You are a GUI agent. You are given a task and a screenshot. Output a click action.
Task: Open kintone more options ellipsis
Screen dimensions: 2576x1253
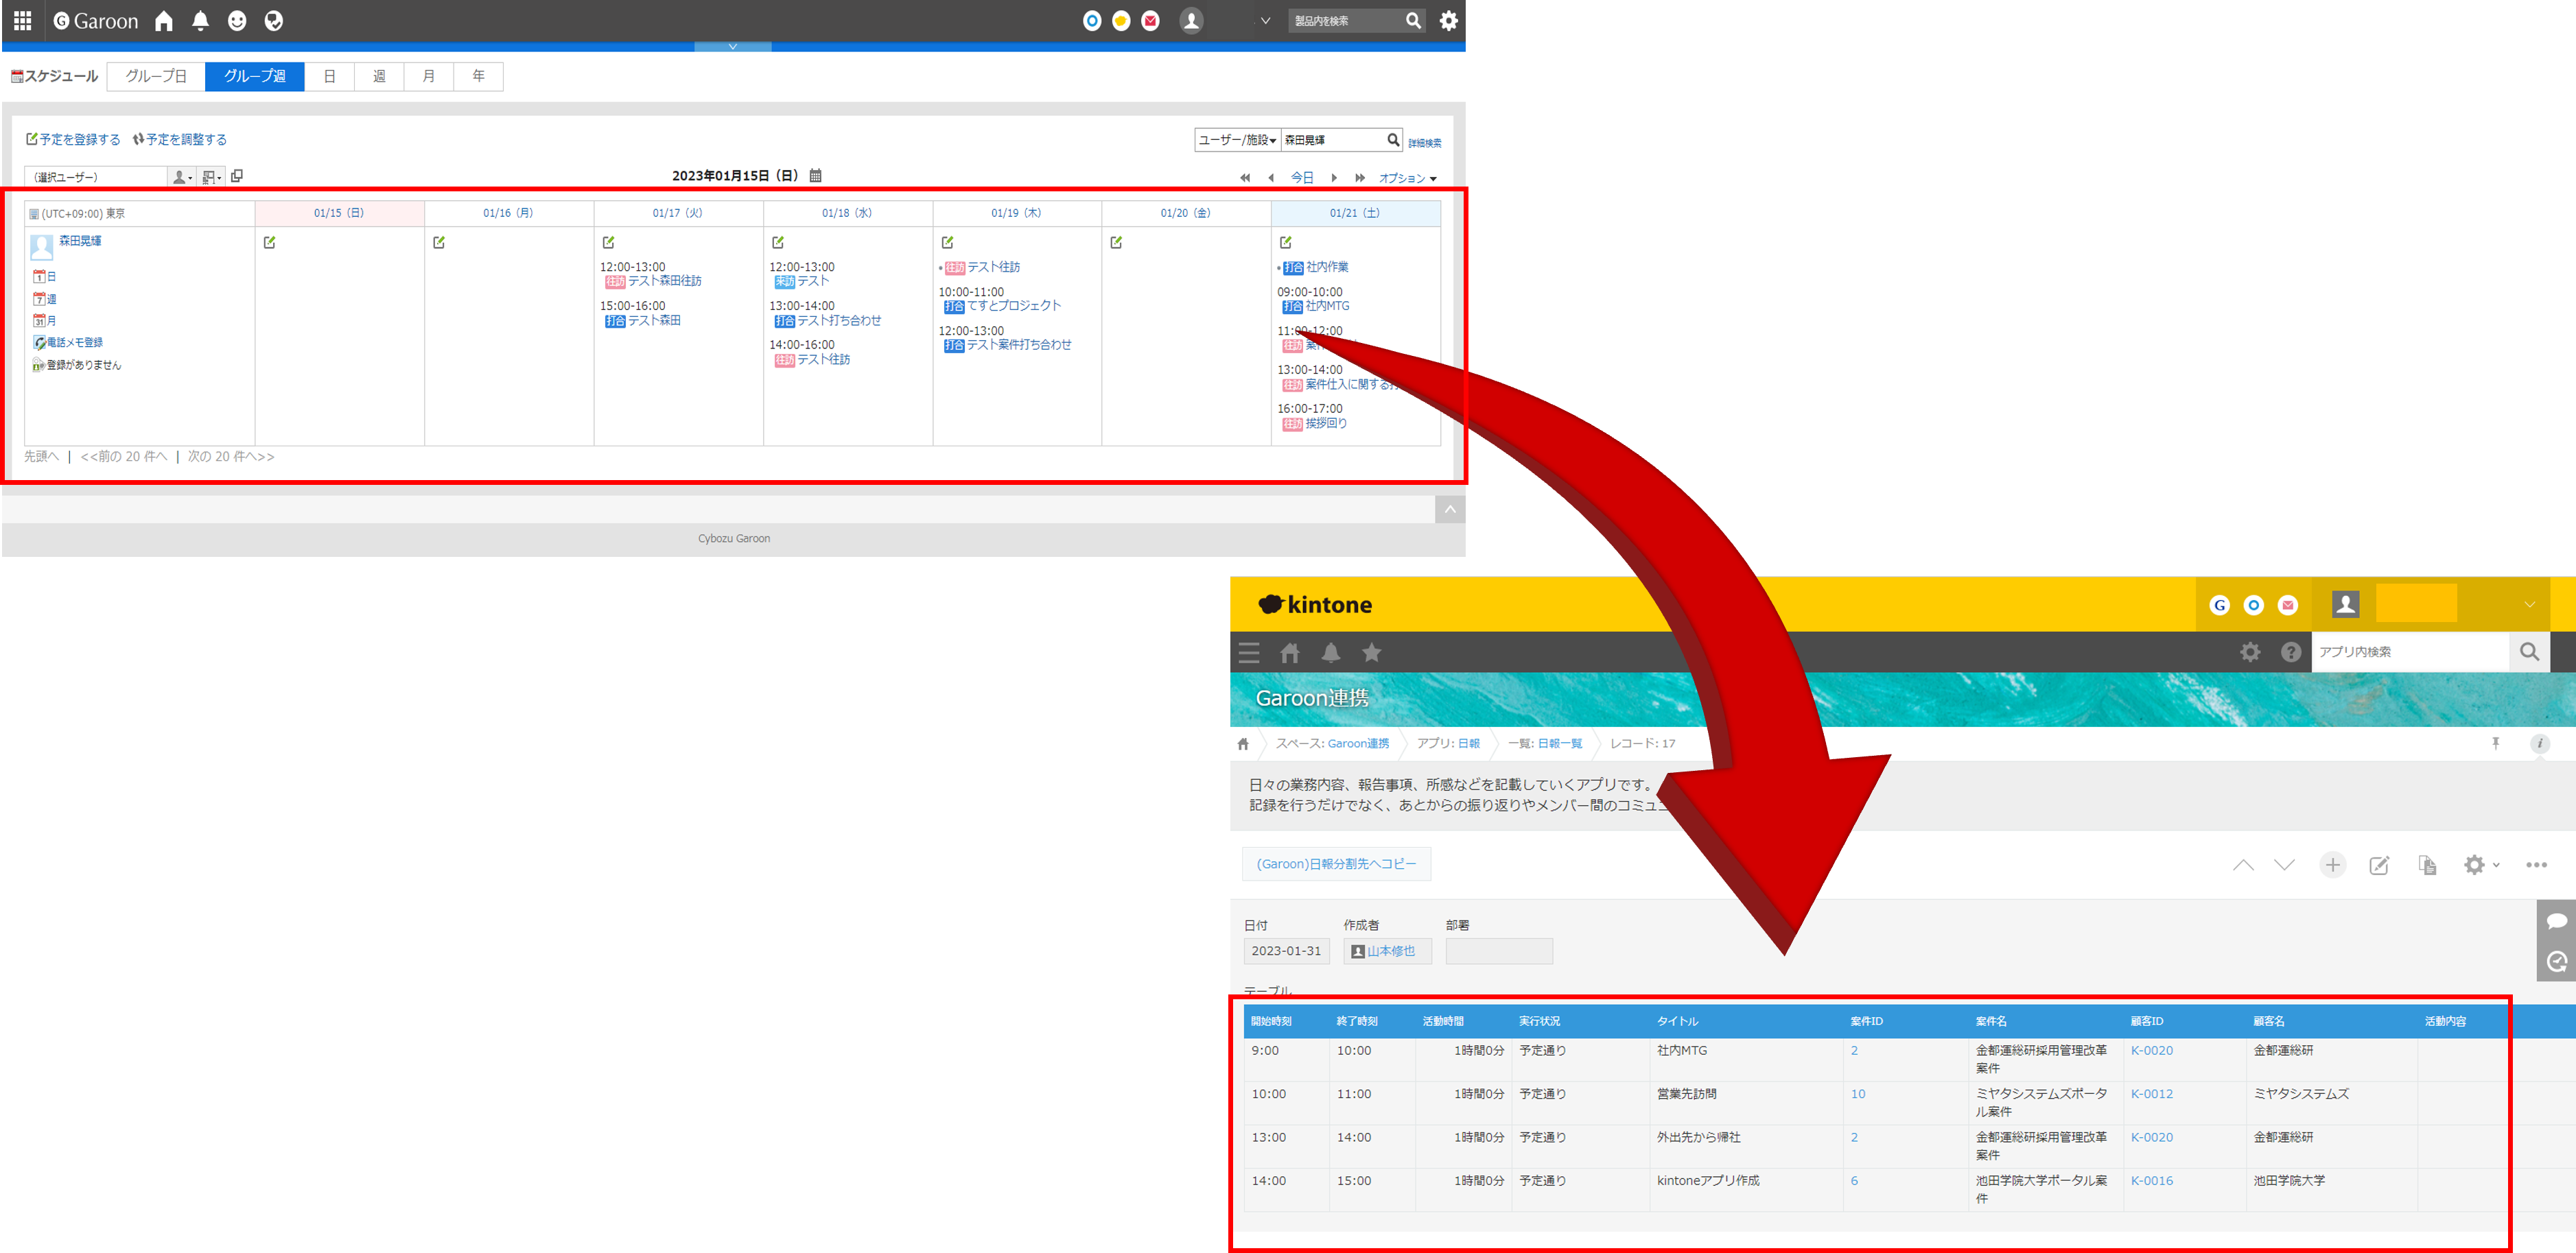coord(2536,866)
